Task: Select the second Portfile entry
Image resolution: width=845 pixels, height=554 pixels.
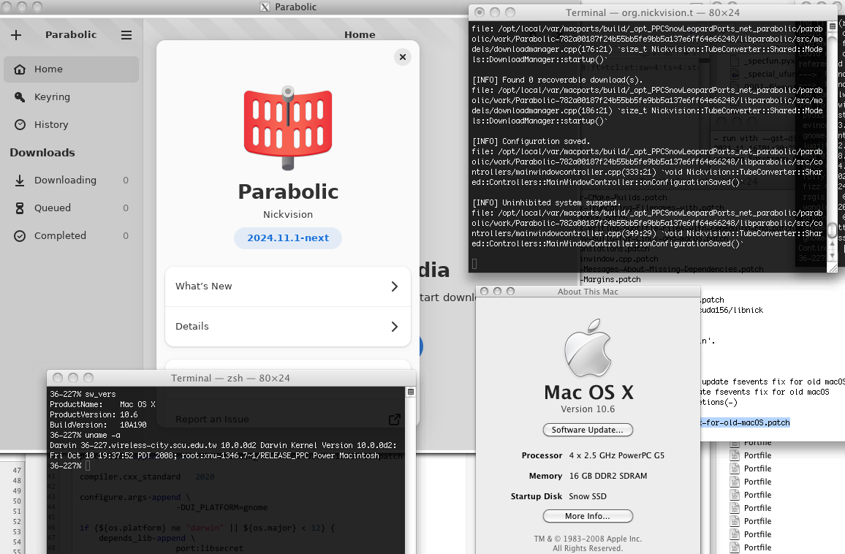Action: [758, 456]
